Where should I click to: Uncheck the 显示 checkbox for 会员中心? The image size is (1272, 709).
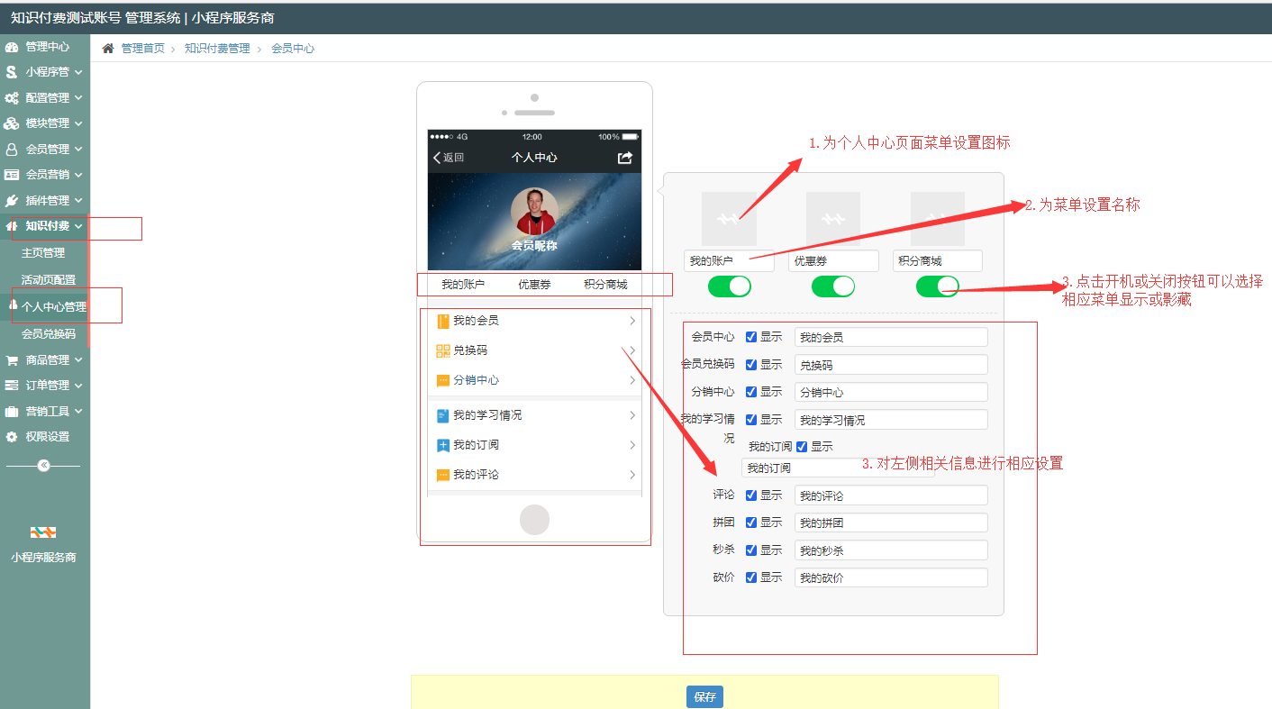point(751,337)
